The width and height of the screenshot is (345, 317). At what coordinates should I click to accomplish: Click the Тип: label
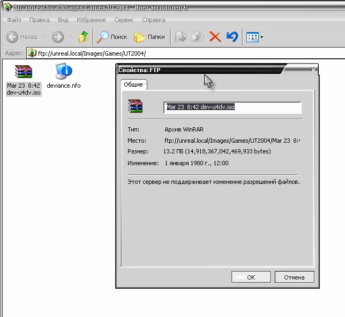pos(133,129)
